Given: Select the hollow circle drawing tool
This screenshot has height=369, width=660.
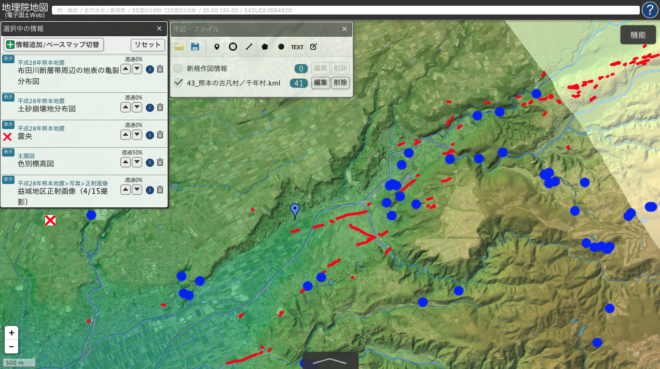Looking at the screenshot, I should 233,47.
